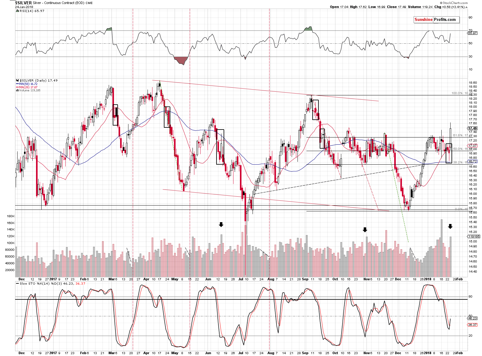Screen dimensions: 482x356
Task: Click '2018' on the price chart date axis
Action: pyautogui.click(x=427, y=279)
